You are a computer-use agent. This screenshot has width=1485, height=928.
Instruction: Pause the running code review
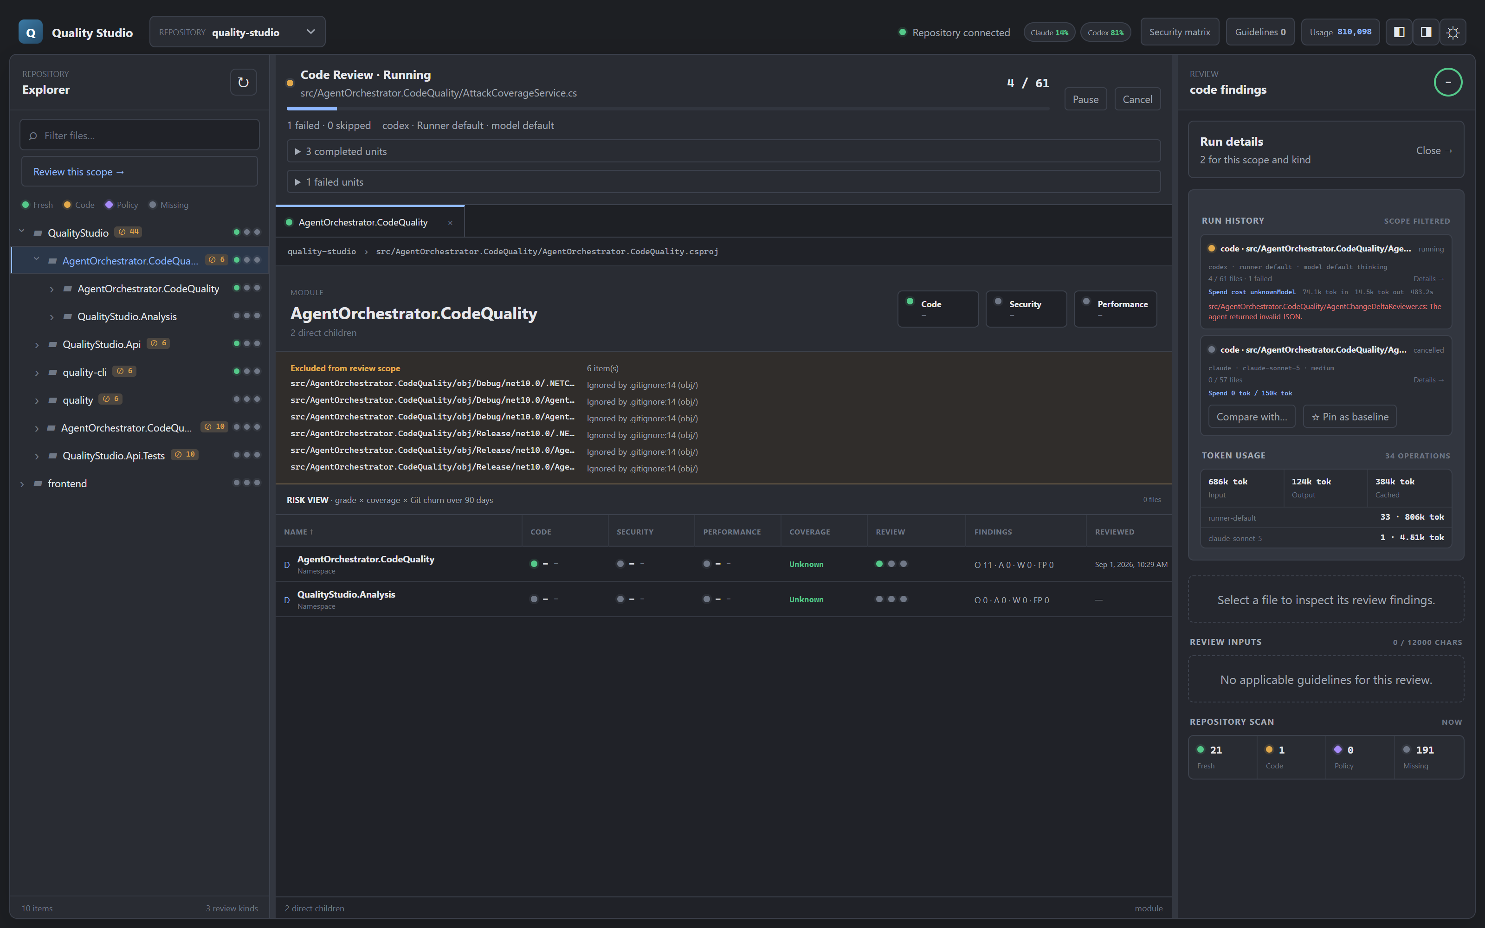point(1085,99)
